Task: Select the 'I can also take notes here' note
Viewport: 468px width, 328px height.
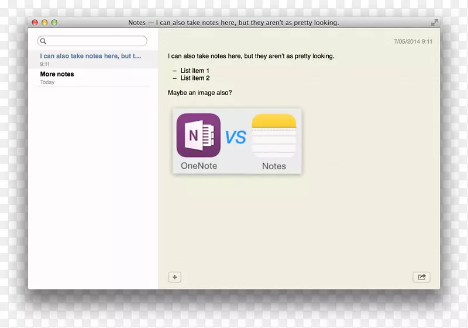Action: click(93, 60)
